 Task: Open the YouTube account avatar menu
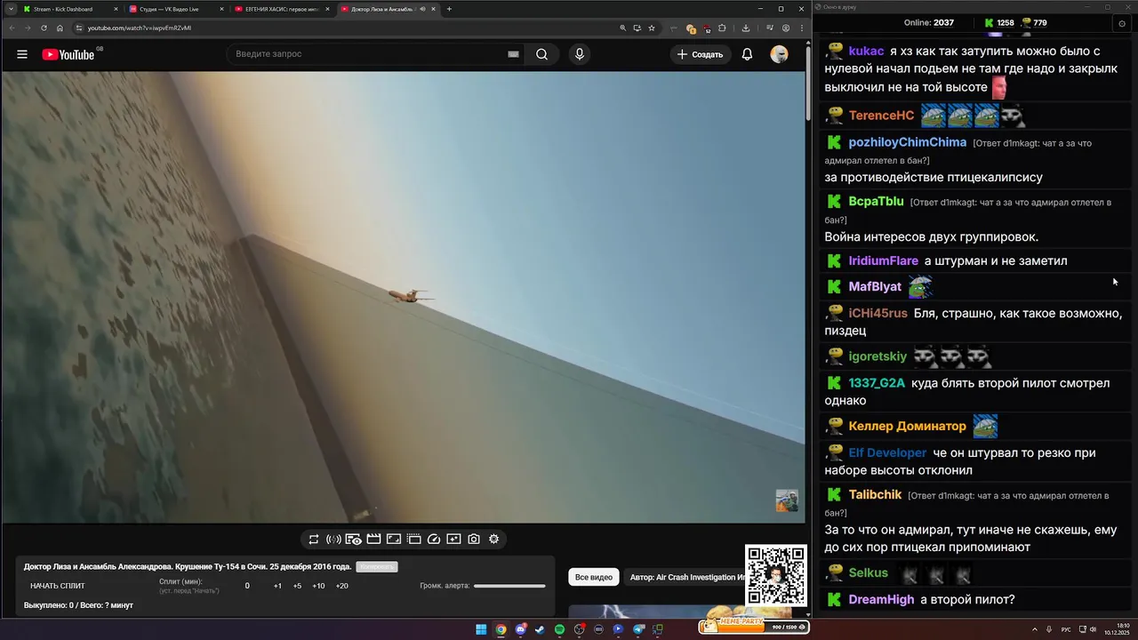click(779, 54)
